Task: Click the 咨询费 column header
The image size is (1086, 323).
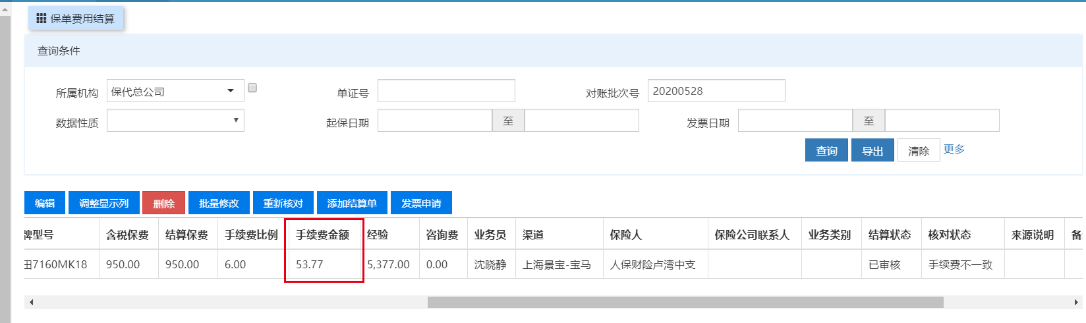Action: 442,235
